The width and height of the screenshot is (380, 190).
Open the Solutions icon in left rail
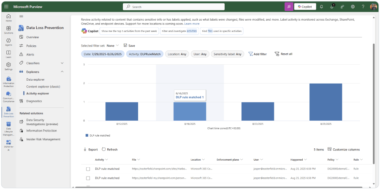8,30
